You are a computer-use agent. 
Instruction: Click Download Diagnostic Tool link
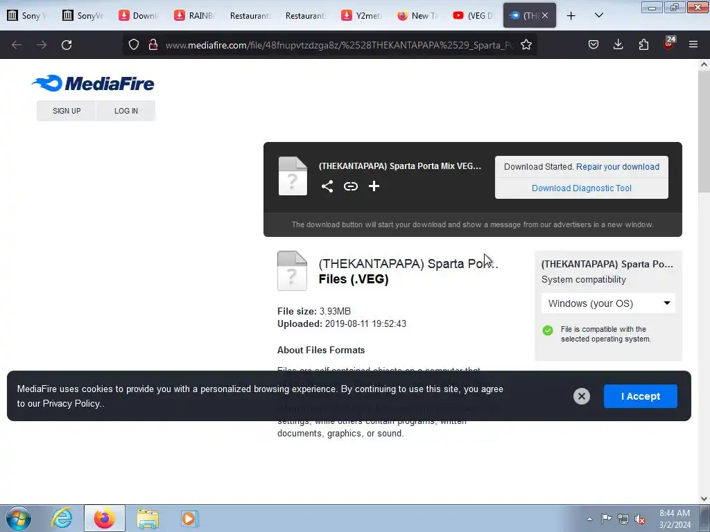(582, 188)
